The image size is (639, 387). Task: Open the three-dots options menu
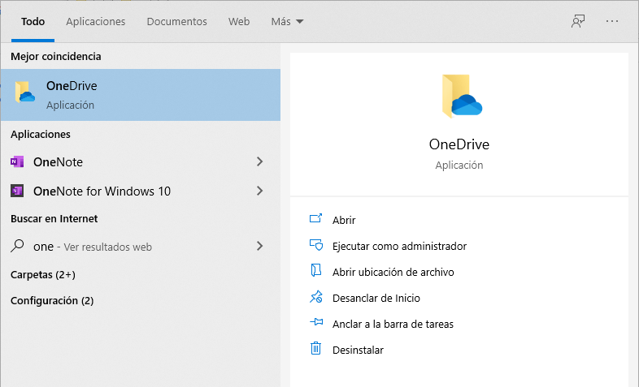pos(612,22)
